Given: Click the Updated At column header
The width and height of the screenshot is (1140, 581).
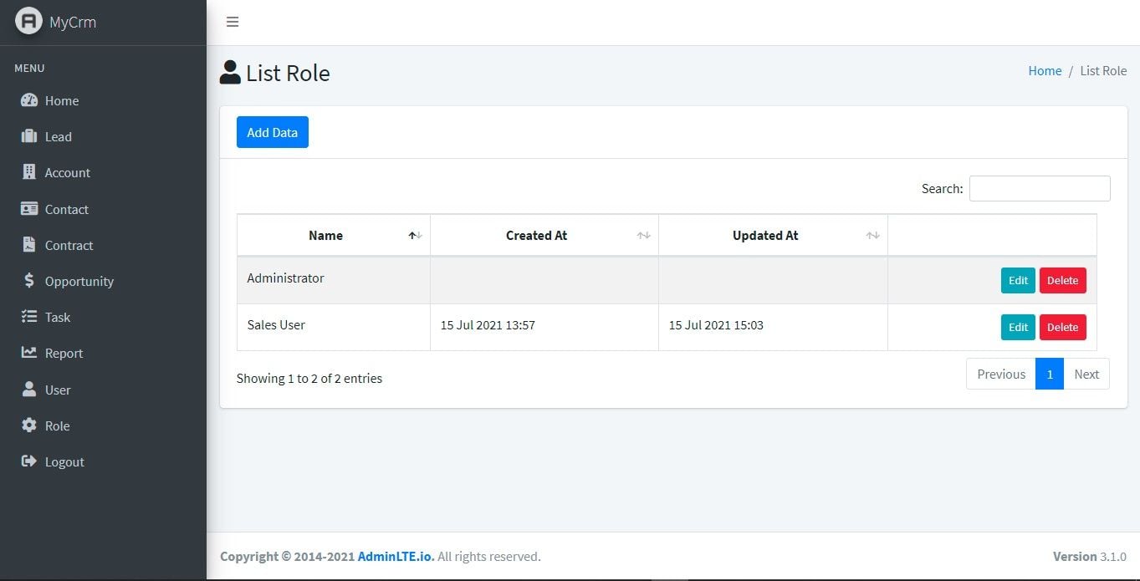Looking at the screenshot, I should click(773, 236).
